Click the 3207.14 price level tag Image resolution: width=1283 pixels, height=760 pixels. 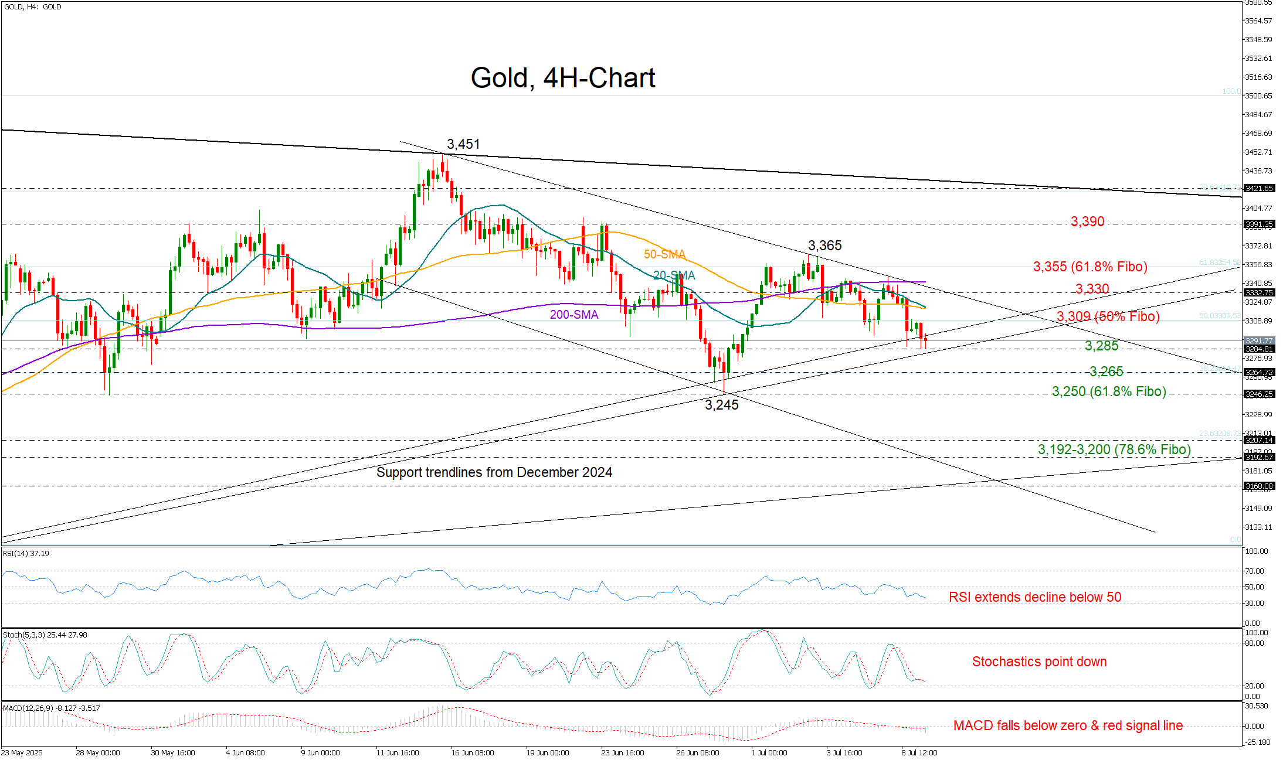coord(1259,440)
